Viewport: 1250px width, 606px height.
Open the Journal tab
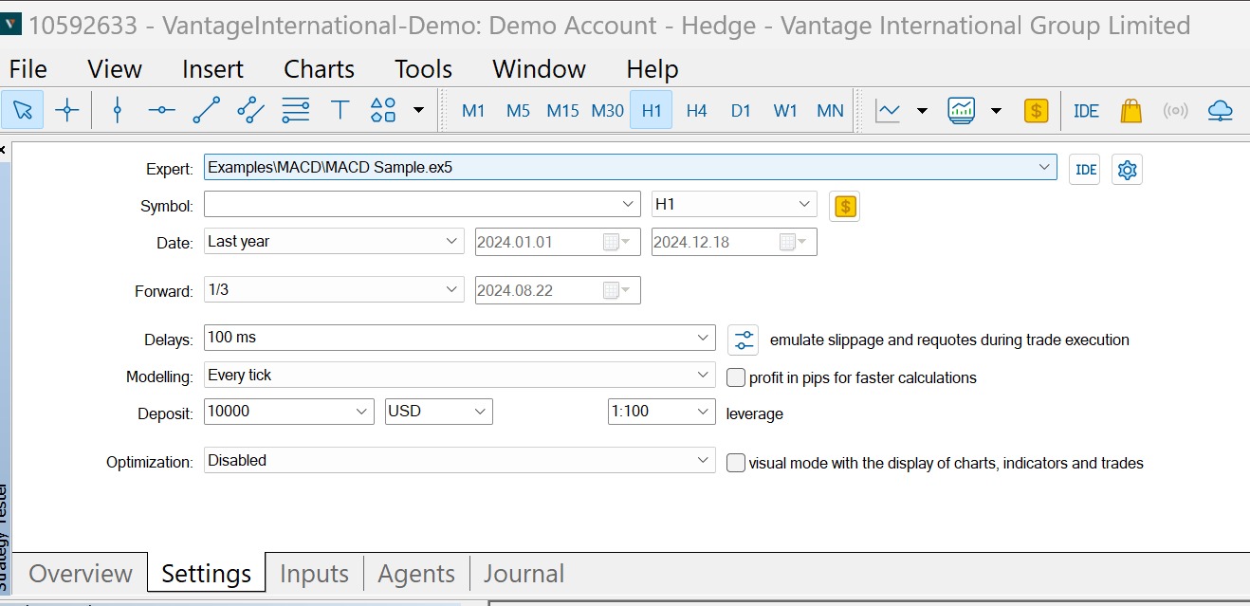pyautogui.click(x=524, y=574)
